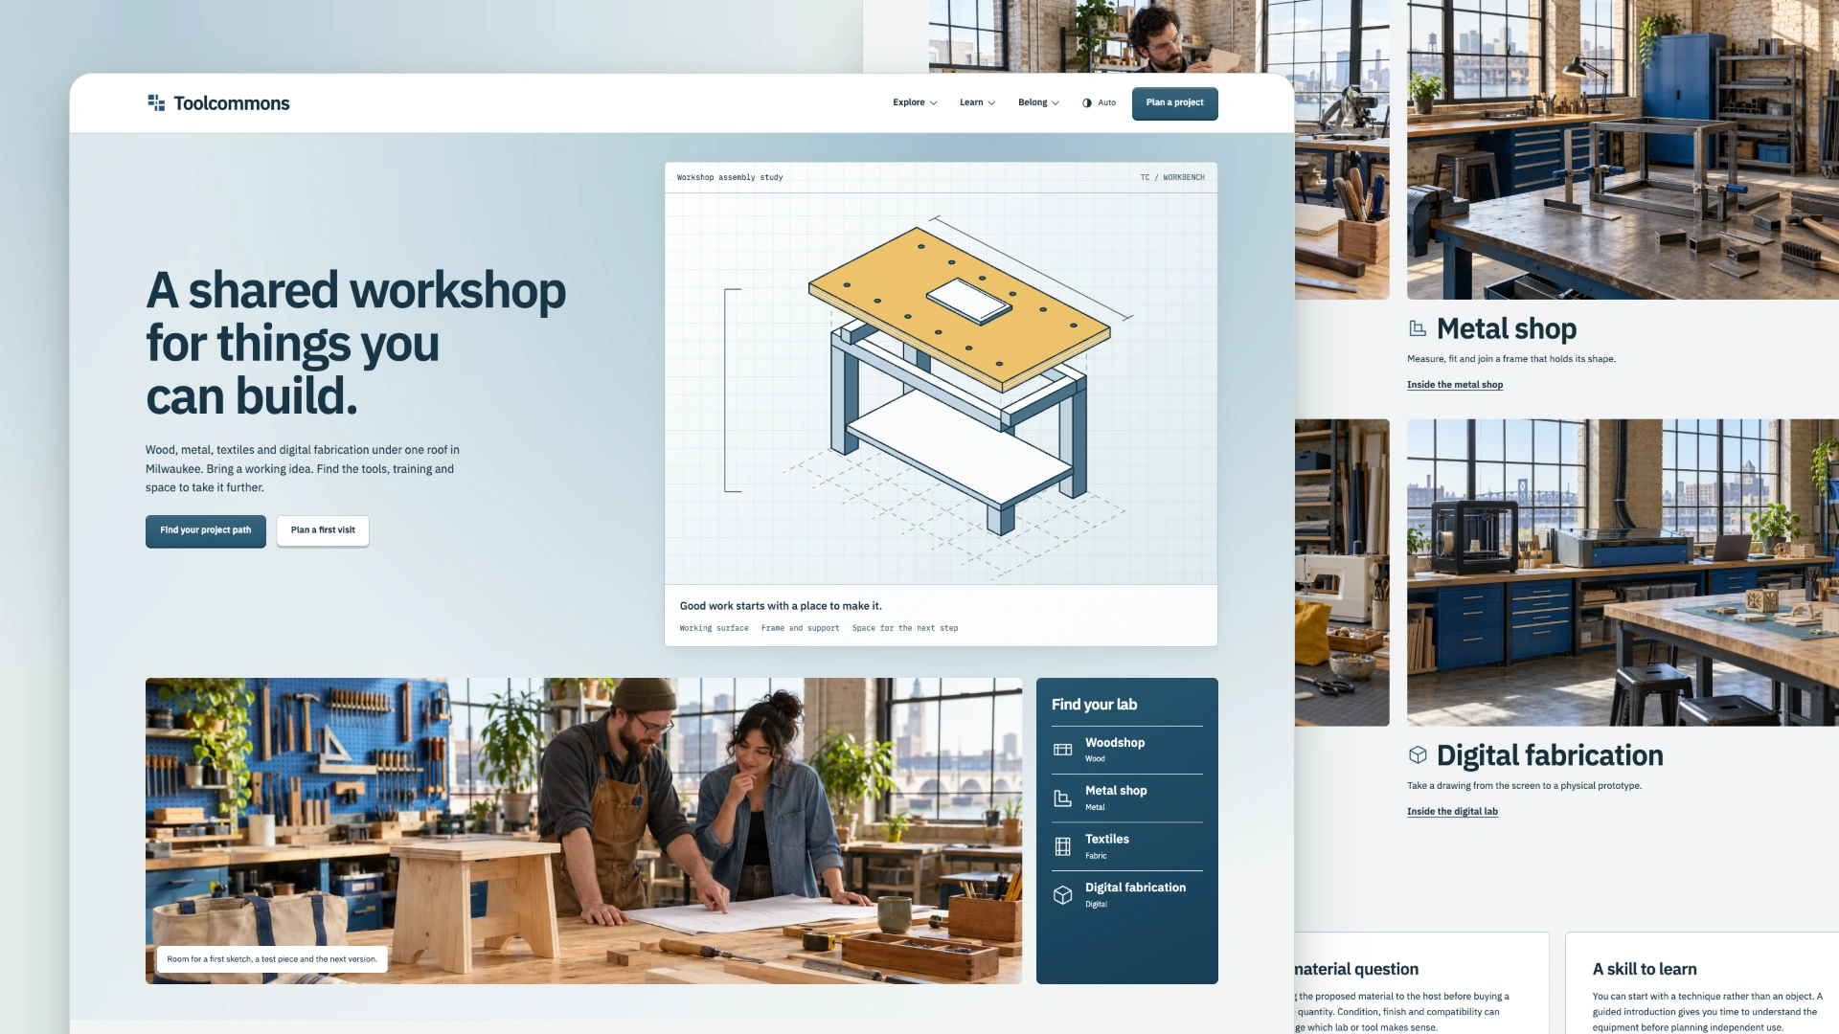Click the 'Working surface' tag
This screenshot has height=1034, width=1839.
point(714,628)
